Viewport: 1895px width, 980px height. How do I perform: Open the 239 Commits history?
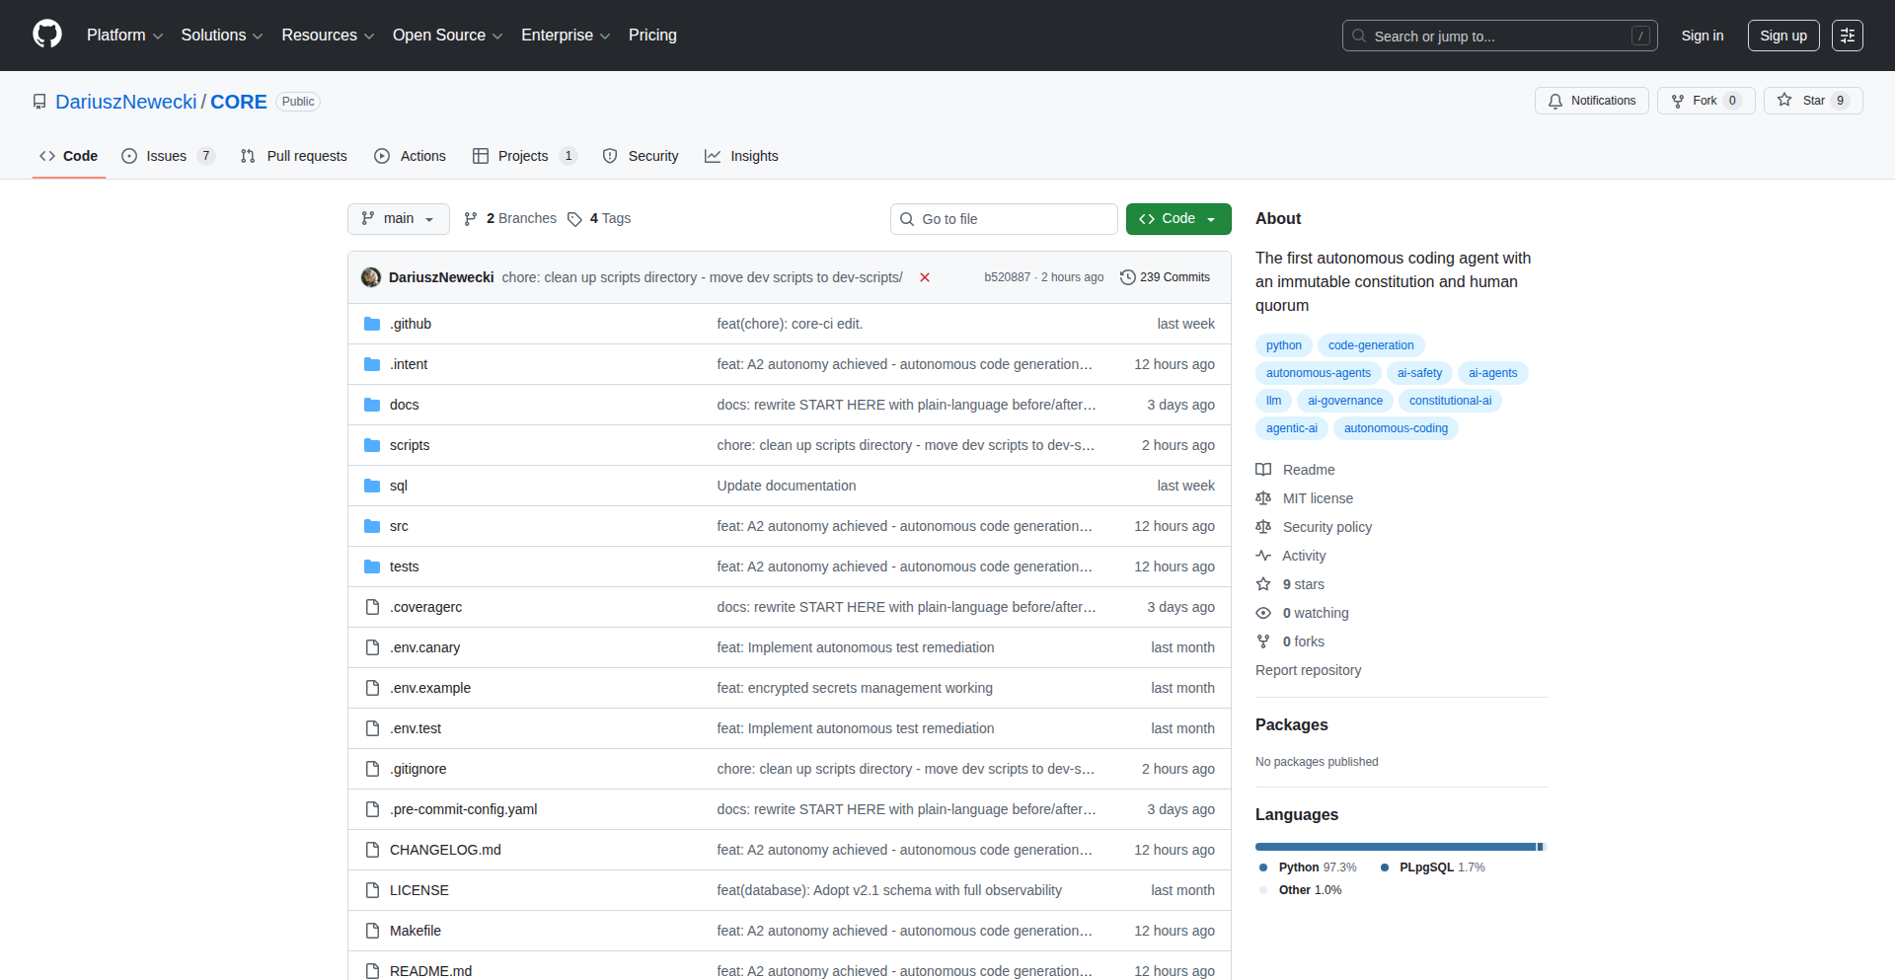click(x=1165, y=277)
